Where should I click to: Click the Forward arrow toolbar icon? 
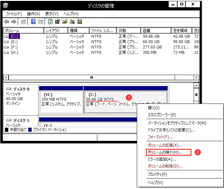coord(14,22)
